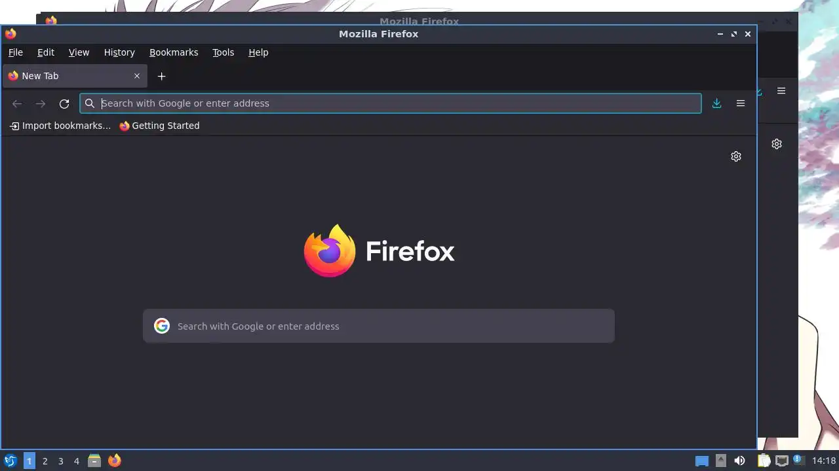Open the Help menu
839x471 pixels.
[258, 52]
